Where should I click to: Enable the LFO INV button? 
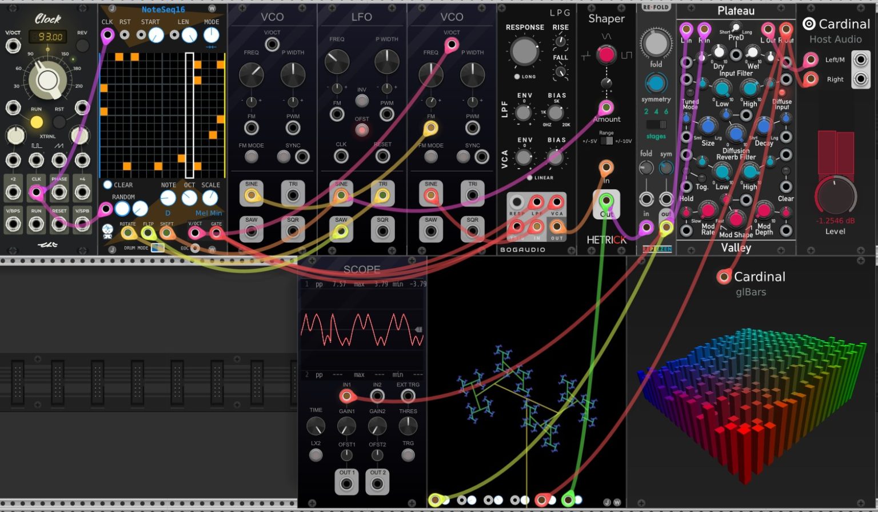pos(362,101)
